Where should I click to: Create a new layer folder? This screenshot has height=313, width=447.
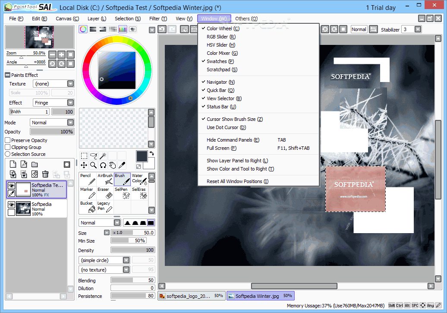click(35, 164)
